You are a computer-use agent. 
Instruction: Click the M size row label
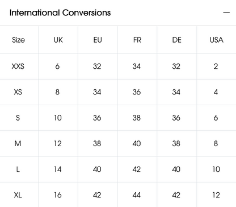tap(18, 143)
